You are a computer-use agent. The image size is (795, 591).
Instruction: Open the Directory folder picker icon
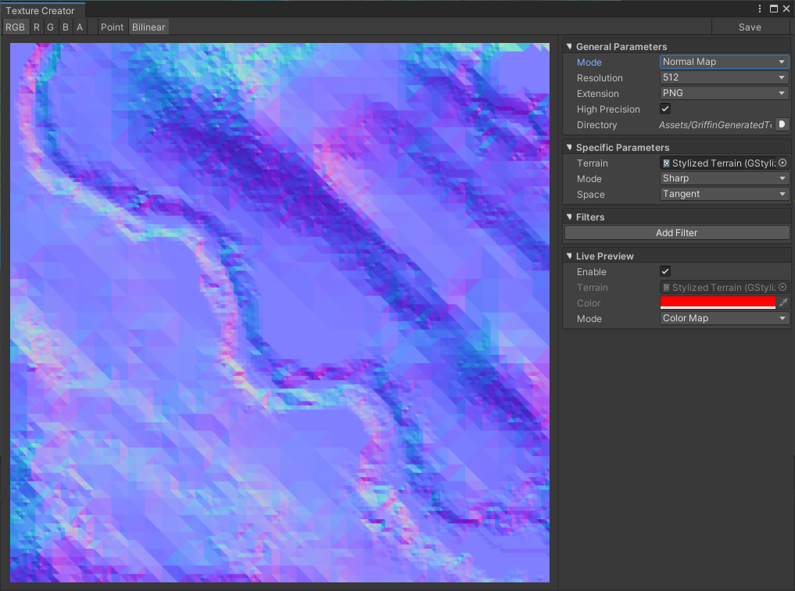pos(780,124)
